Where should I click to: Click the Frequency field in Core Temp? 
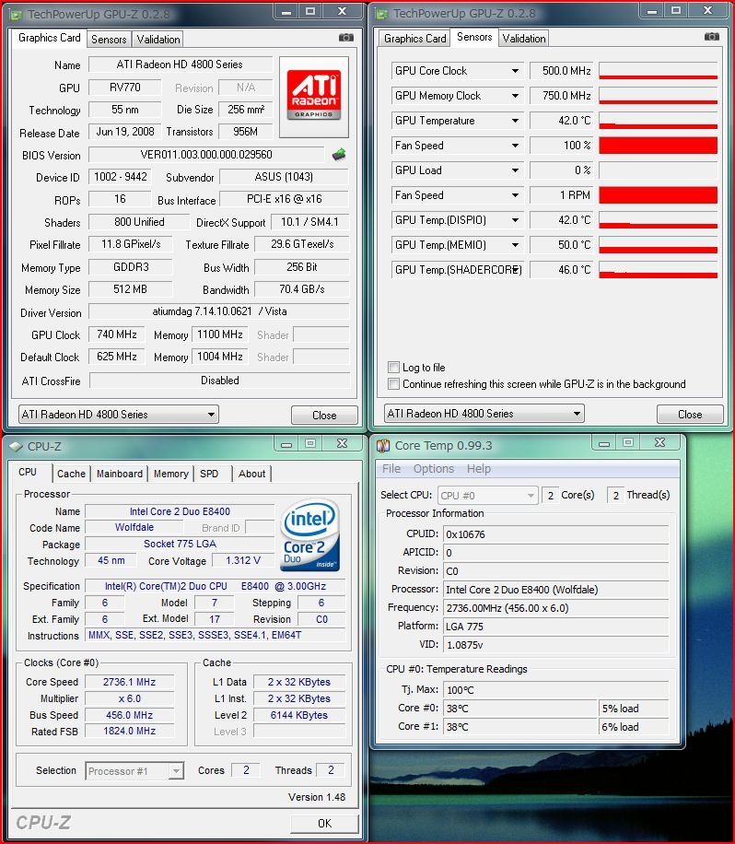coord(555,608)
